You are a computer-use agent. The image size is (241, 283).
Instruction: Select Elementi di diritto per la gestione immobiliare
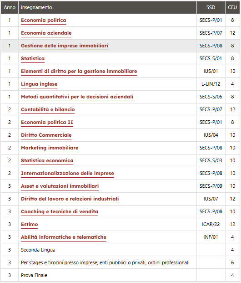click(79, 71)
